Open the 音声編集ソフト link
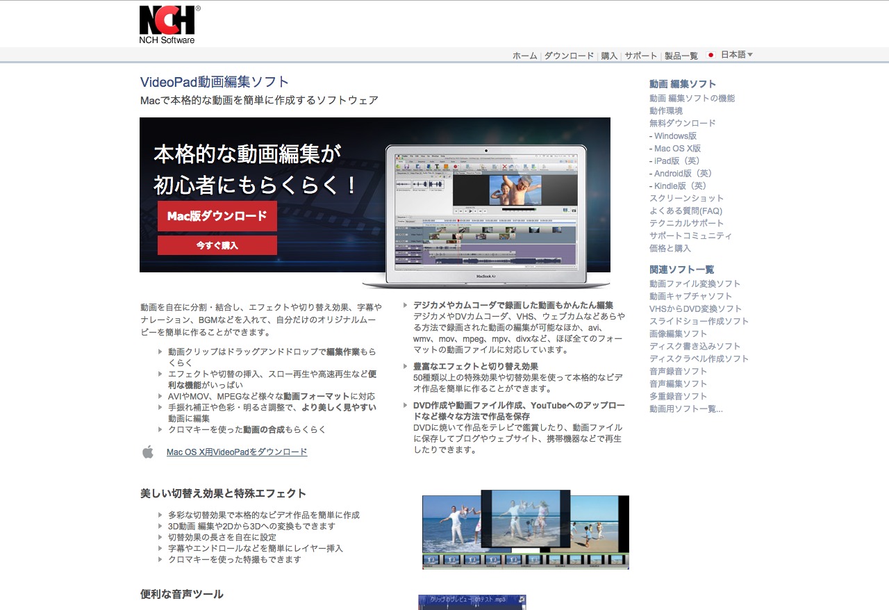Image resolution: width=889 pixels, height=610 pixels. [x=678, y=384]
